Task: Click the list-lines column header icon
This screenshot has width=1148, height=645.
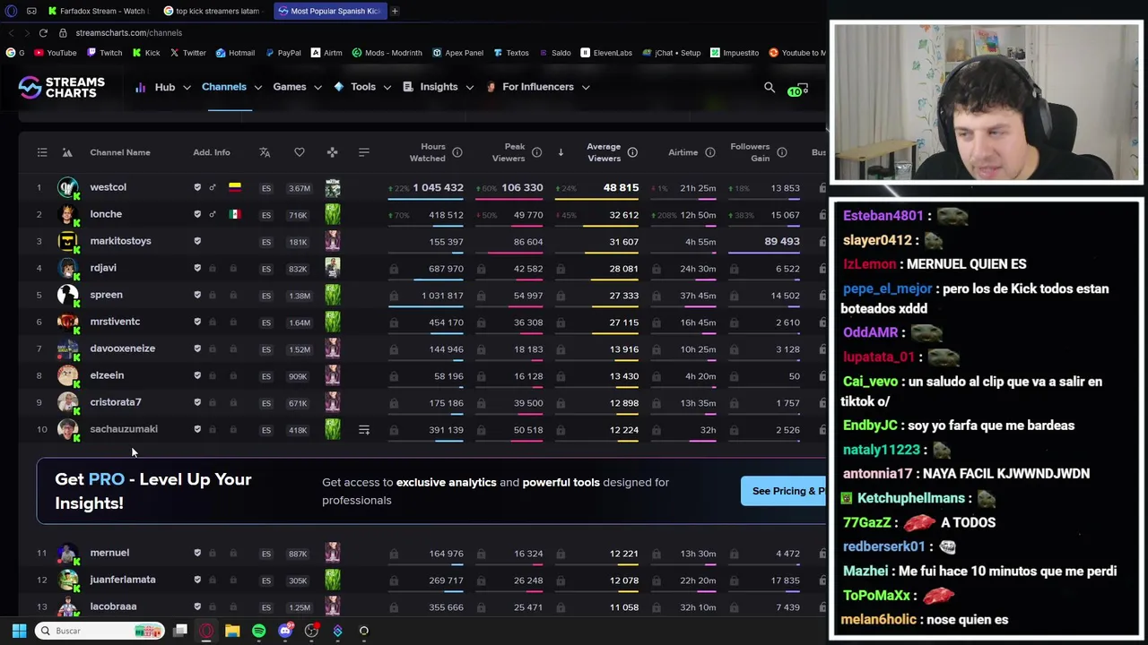Action: (x=364, y=153)
